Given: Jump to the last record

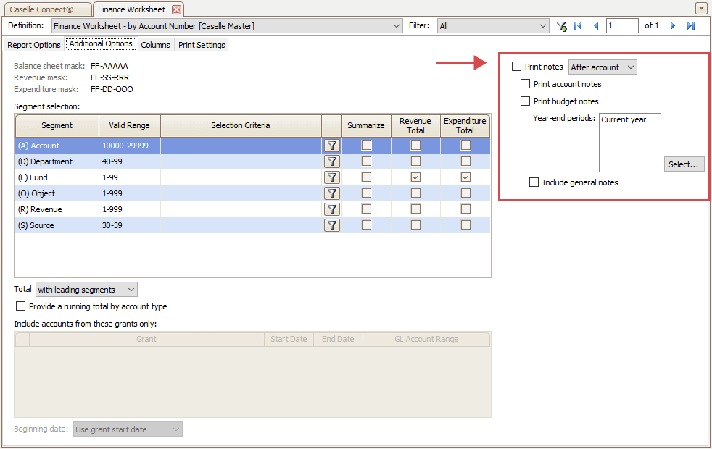Looking at the screenshot, I should [x=691, y=26].
